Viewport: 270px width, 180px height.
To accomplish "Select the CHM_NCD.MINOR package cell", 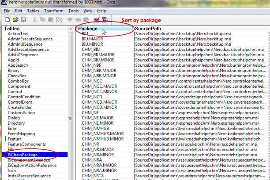I will coord(99,108).
